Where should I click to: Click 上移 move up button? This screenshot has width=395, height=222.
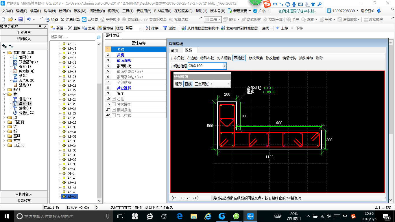click(282, 28)
